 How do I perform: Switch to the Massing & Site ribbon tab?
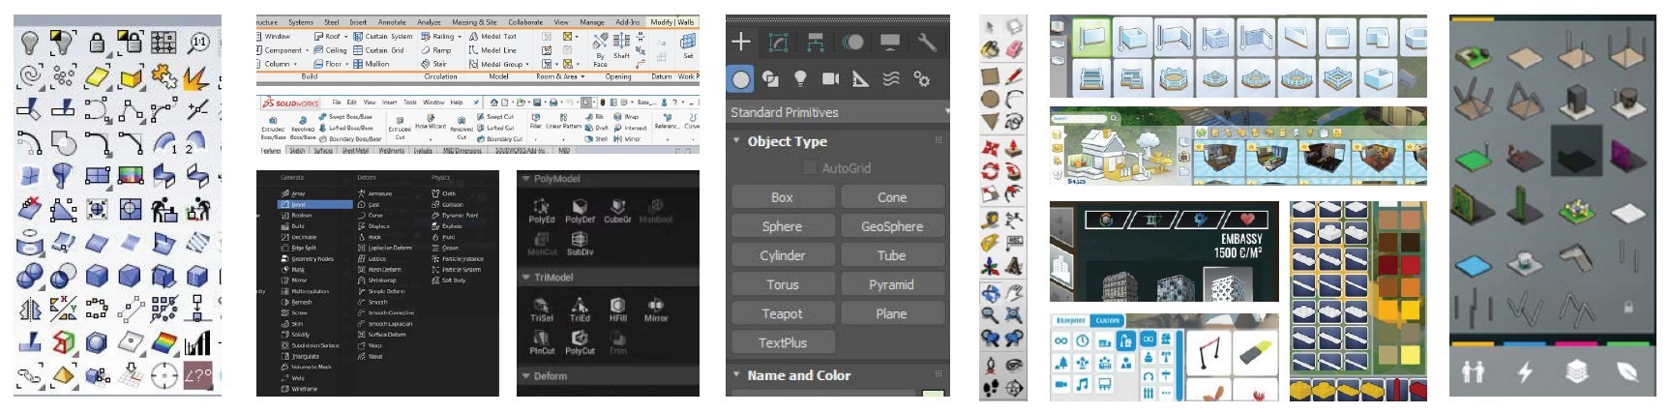tap(474, 22)
